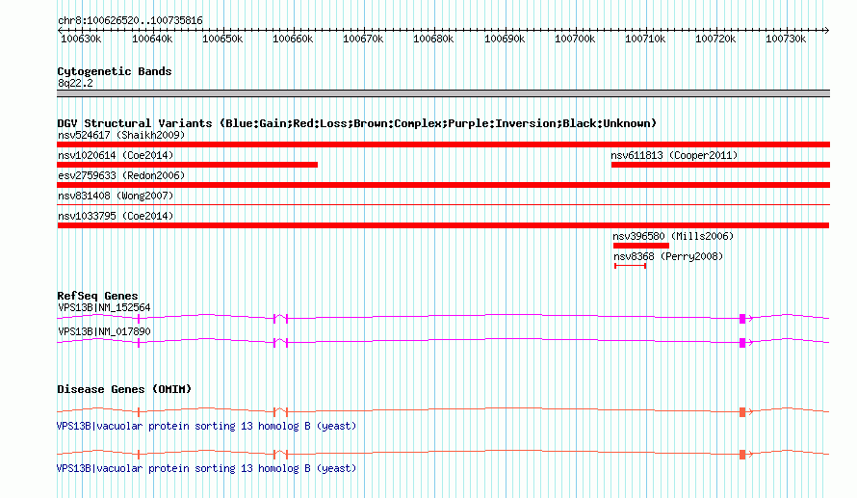The image size is (857, 498).
Task: Open variant nsv1033795 (Coe2014) label
Action: point(116,216)
